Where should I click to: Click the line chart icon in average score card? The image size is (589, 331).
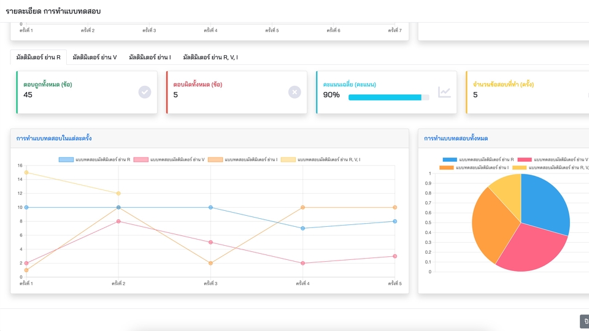(x=444, y=92)
